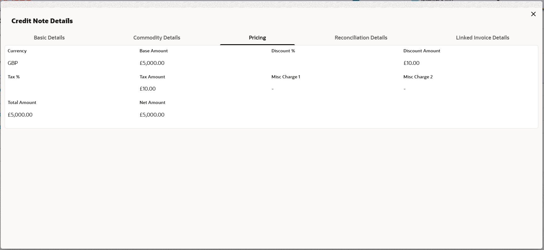Viewport: 544px width, 250px height.
Task: Click the Net Amount value £5,000.00
Action: 152,115
